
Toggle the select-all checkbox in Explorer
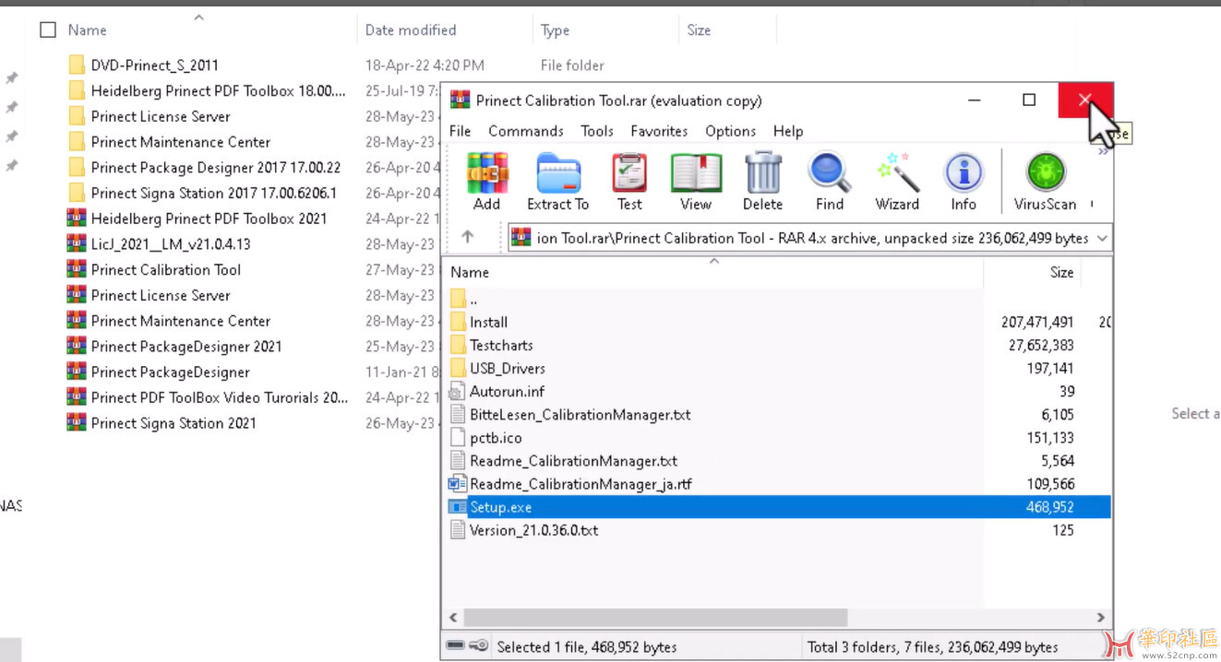(48, 30)
